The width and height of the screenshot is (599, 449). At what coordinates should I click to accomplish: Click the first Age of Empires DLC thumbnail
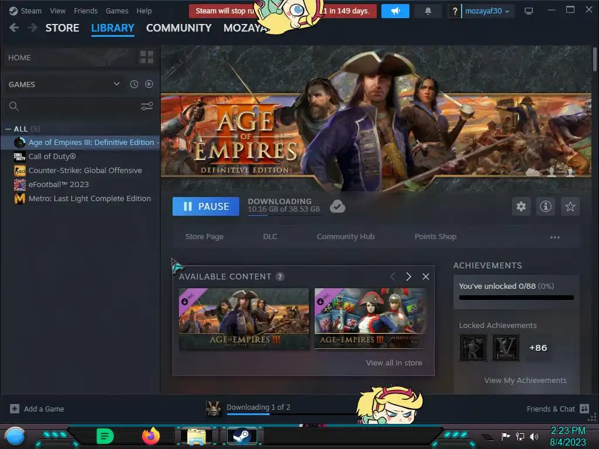(x=244, y=319)
